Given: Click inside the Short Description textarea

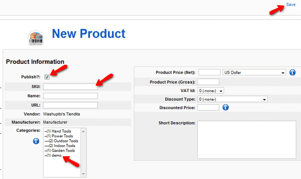Looking at the screenshot, I should (247, 140).
